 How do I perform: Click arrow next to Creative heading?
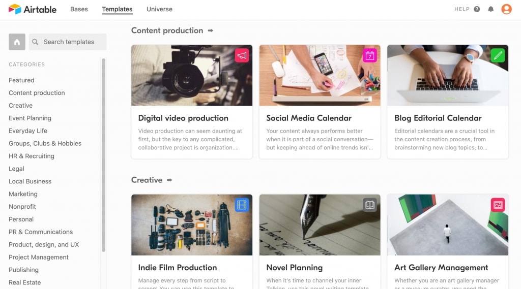(x=169, y=180)
